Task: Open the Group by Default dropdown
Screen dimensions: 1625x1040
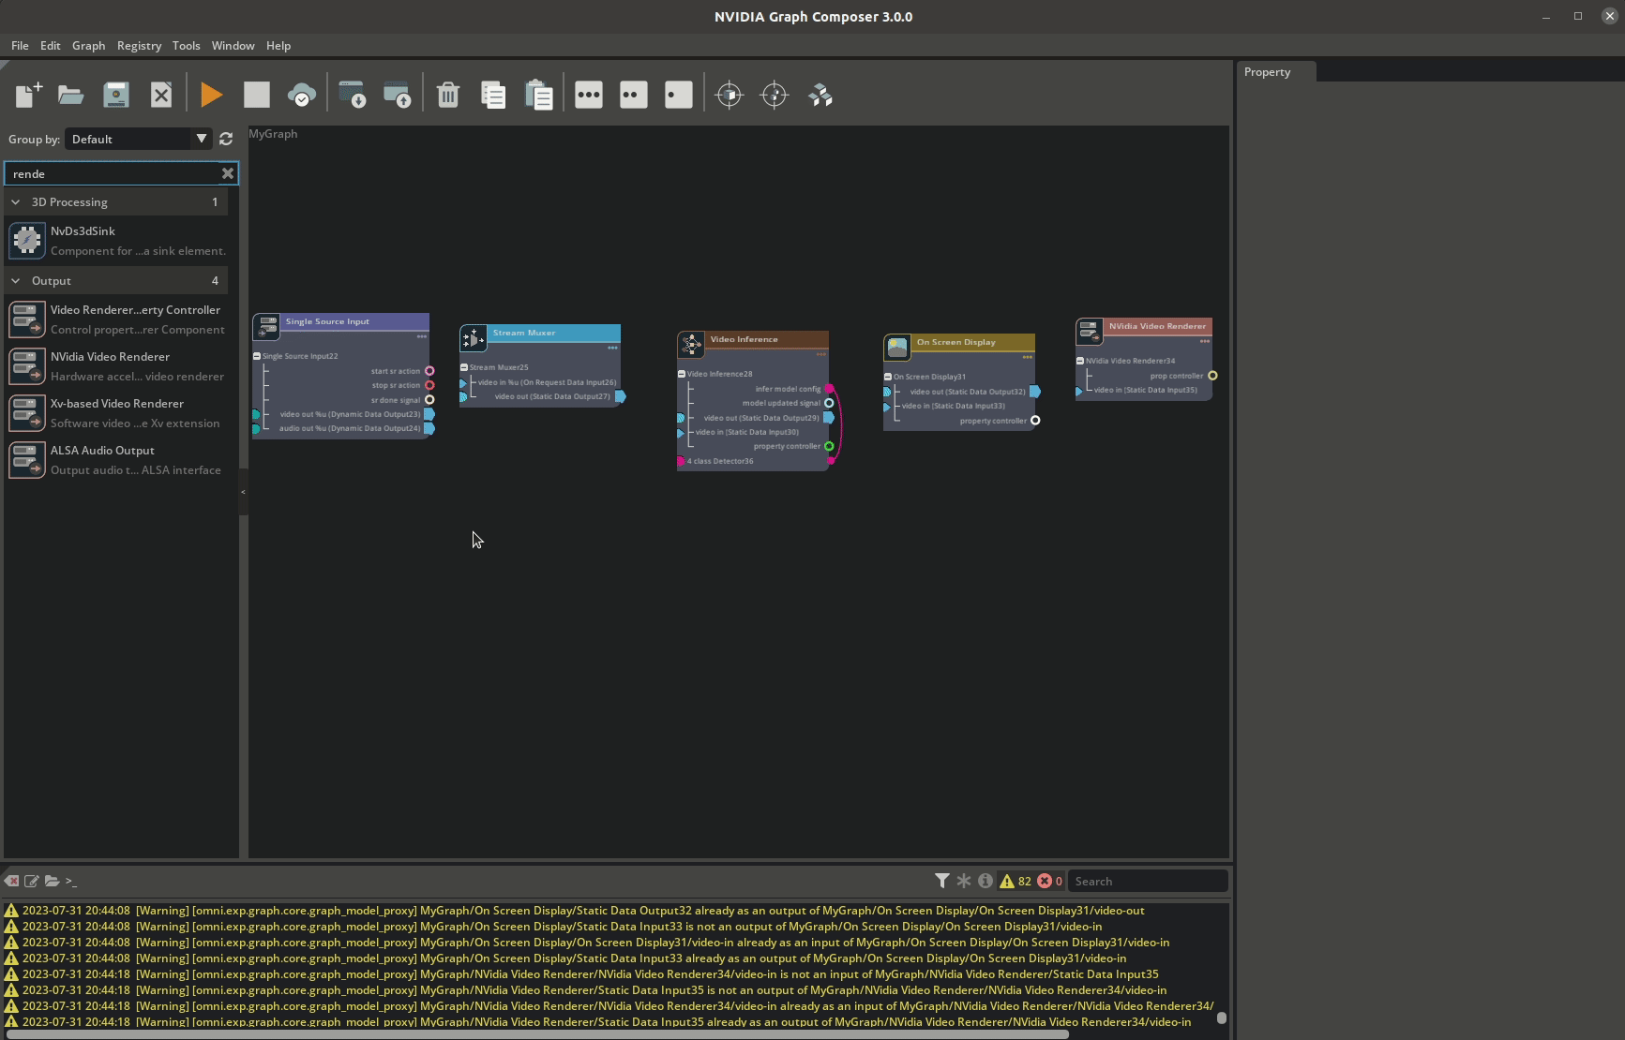Action: click(138, 139)
